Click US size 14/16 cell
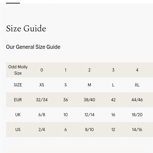This screenshot has height=153, width=153. (x=137, y=130)
